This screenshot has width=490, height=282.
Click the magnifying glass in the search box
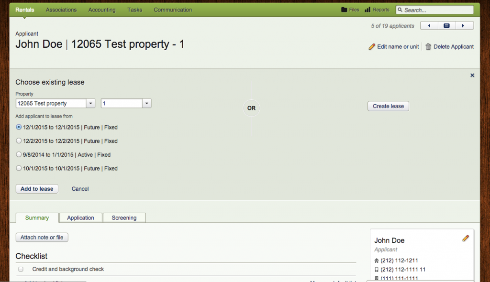[x=401, y=10]
